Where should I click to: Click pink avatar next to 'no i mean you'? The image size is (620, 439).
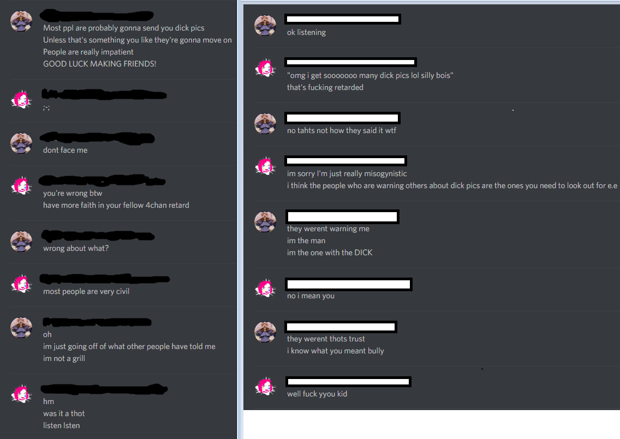pos(265,288)
